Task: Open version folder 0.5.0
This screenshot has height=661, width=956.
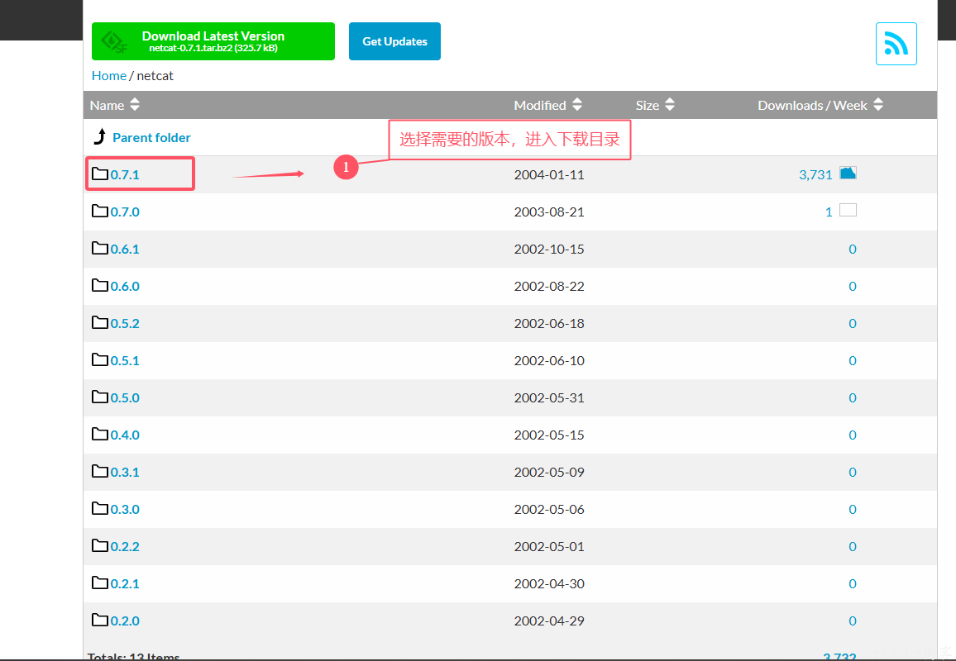Action: pyautogui.click(x=125, y=397)
